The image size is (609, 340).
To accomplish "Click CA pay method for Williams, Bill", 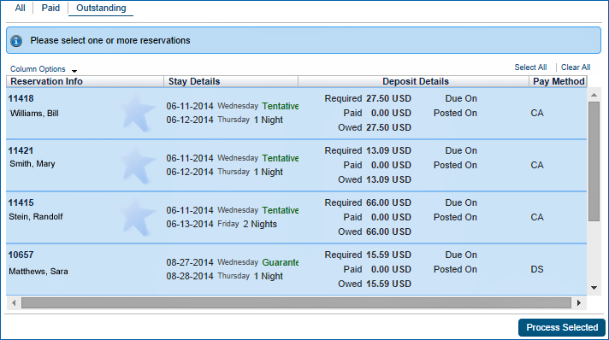I will (537, 113).
